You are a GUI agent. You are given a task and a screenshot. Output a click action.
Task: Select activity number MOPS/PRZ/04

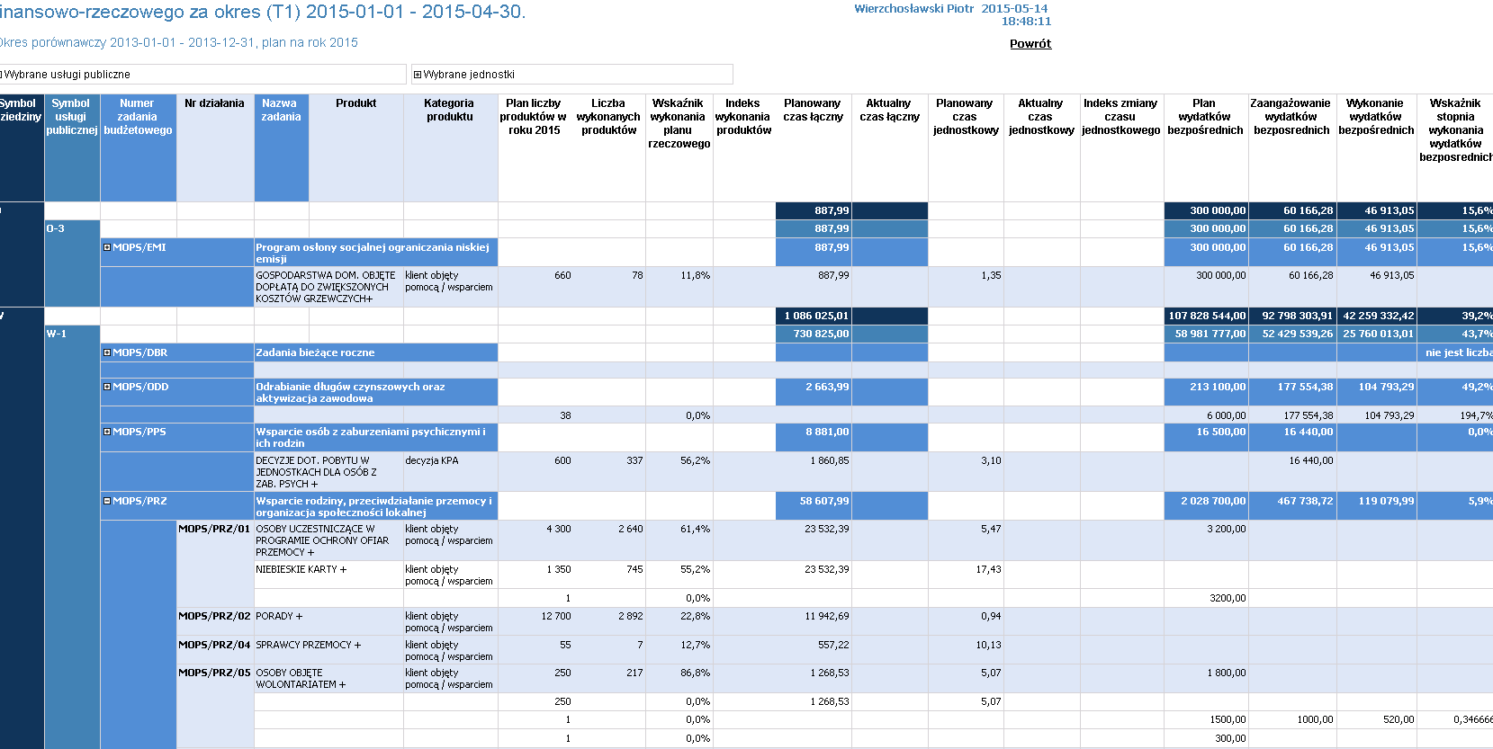(x=214, y=645)
